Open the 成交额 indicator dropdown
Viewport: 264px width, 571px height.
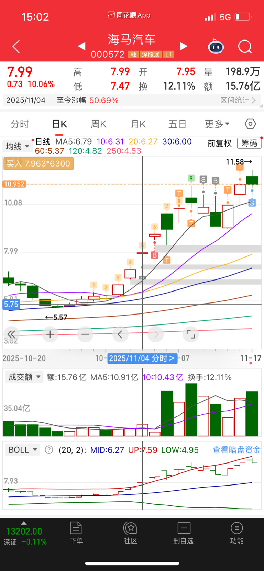tap(24, 377)
